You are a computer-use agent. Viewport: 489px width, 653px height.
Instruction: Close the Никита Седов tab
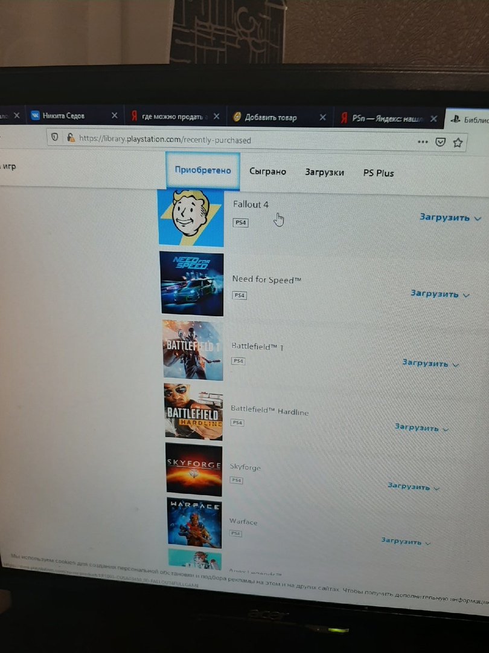(x=114, y=115)
